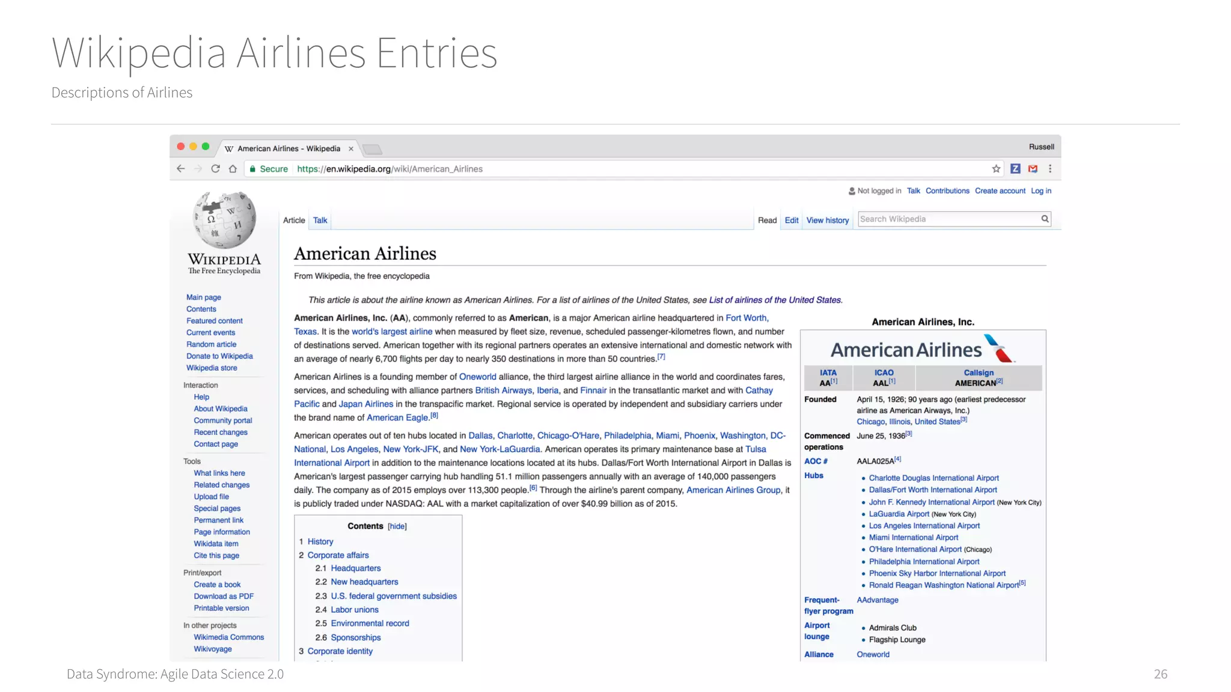This screenshot has height=692, width=1231.
Task: Open Printable version link
Action: pos(221,609)
